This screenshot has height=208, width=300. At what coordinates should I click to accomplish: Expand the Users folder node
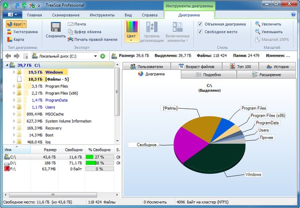[14, 107]
